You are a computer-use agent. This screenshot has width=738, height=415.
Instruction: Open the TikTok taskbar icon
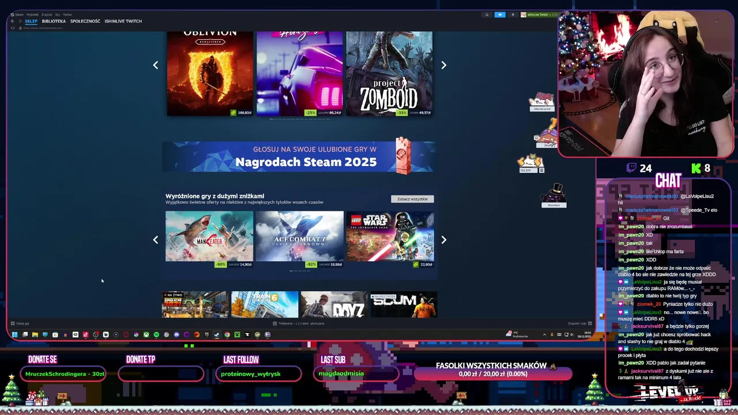(85, 334)
